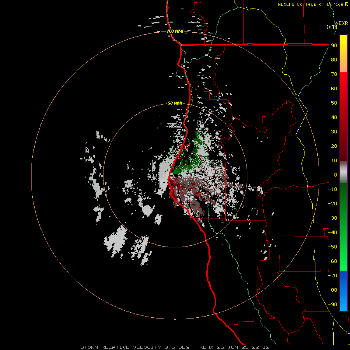Click the 20 value on velocity scale

(x=334, y=146)
